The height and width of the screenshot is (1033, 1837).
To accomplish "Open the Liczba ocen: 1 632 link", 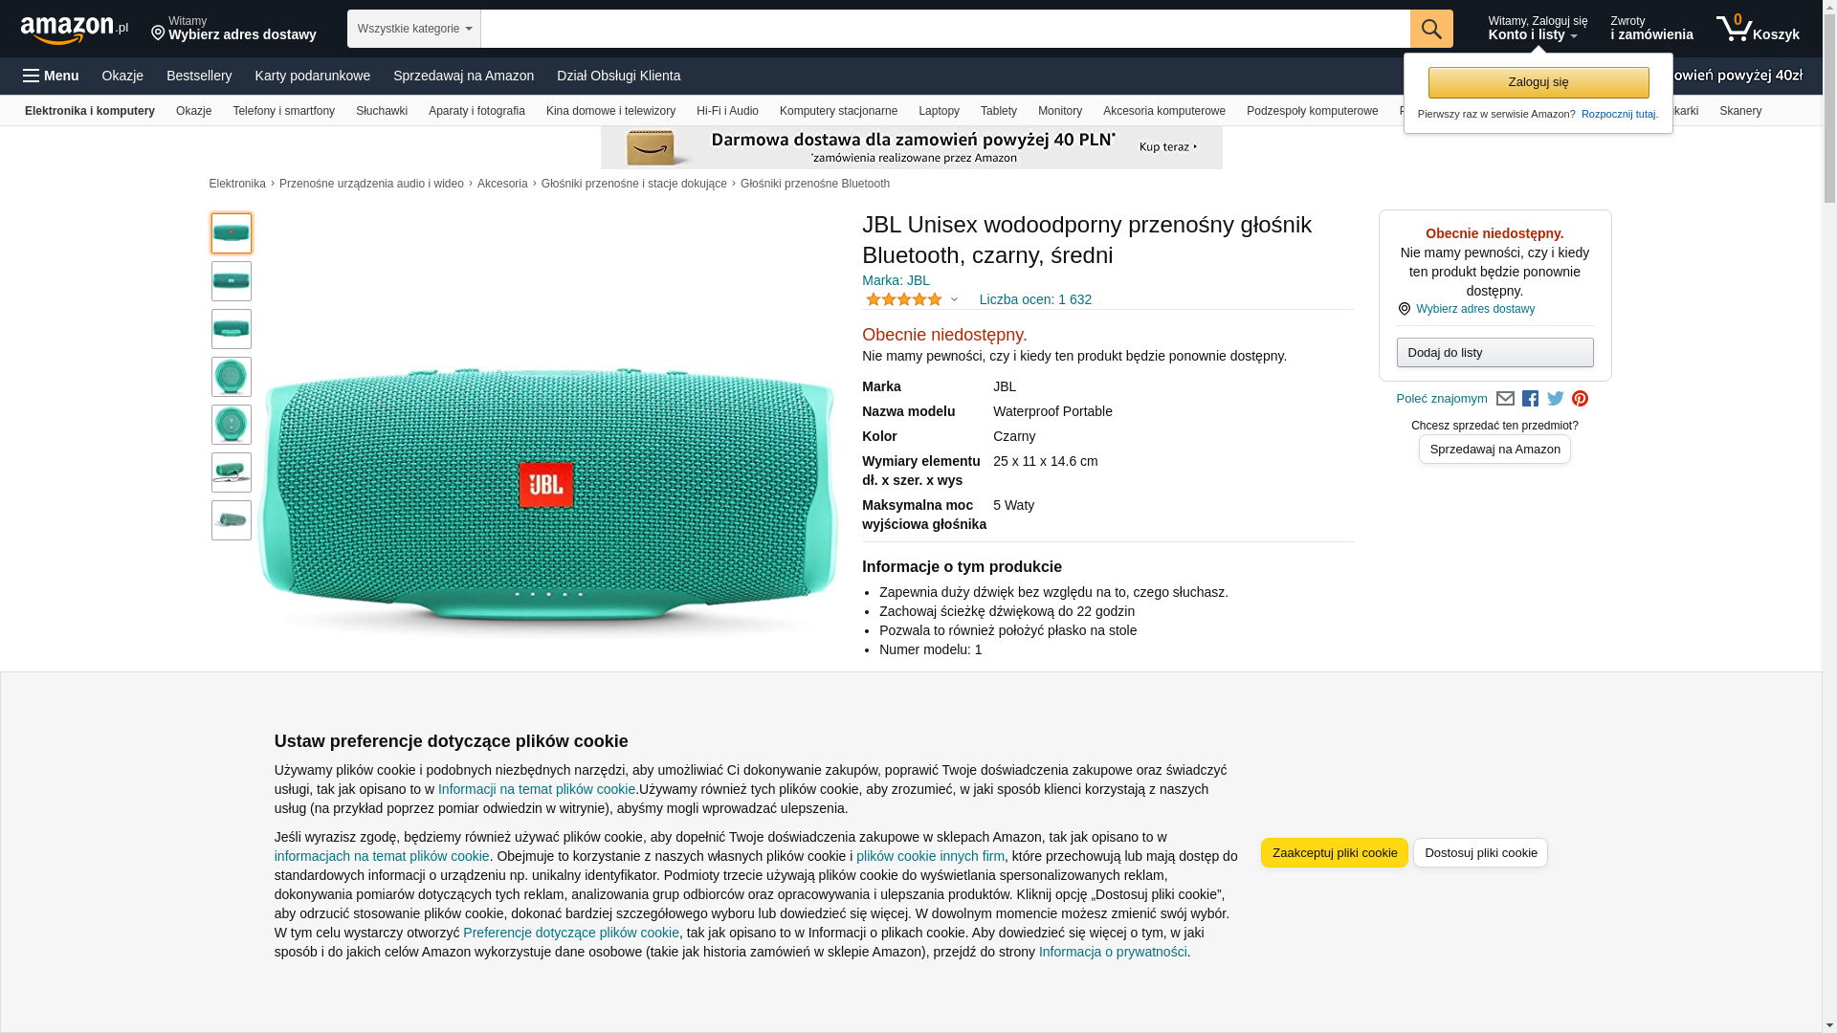I will click(1035, 299).
